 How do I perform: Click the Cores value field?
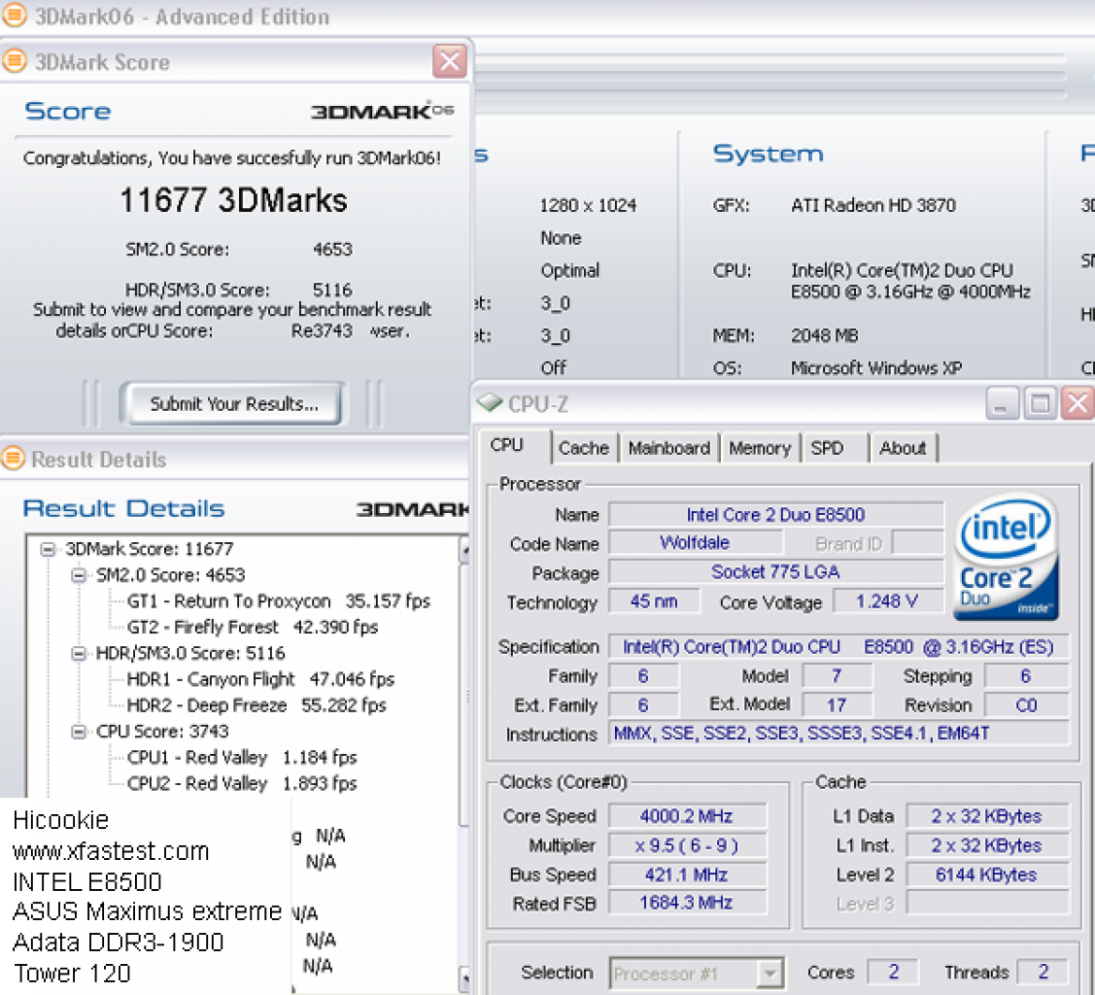pos(893,972)
